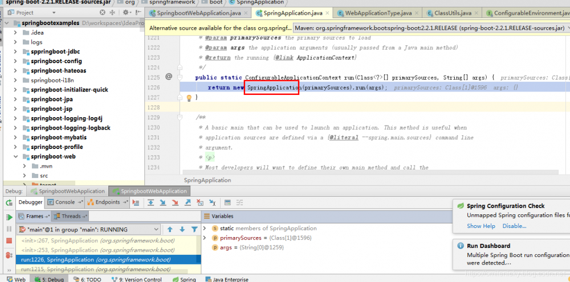
Task: Close the SpringApplication.java tab
Action: pyautogui.click(x=327, y=13)
